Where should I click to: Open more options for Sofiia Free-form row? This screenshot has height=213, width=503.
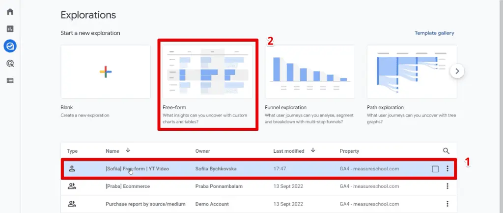click(x=447, y=169)
